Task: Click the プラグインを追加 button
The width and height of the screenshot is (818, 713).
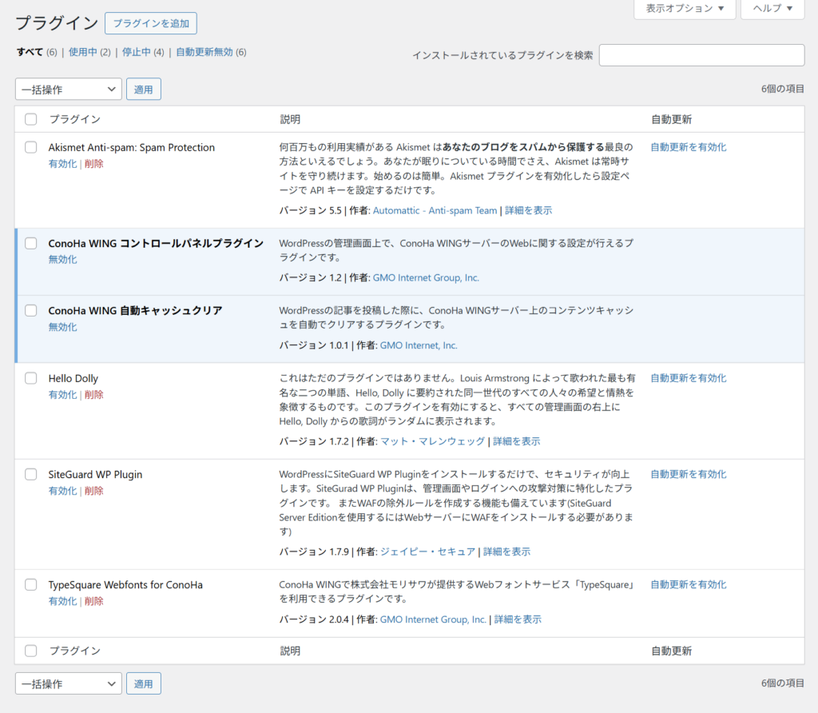Action: (x=151, y=23)
